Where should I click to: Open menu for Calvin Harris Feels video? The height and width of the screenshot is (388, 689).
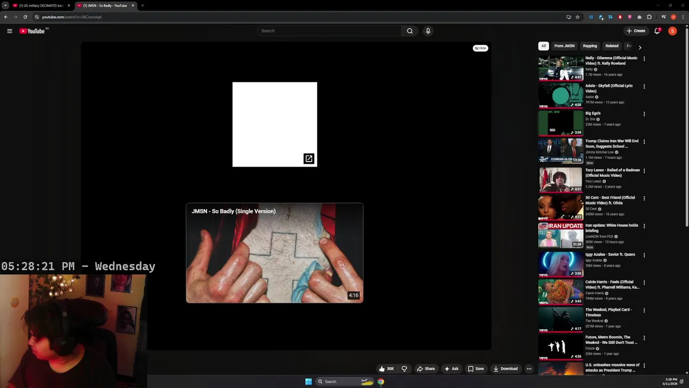644,282
